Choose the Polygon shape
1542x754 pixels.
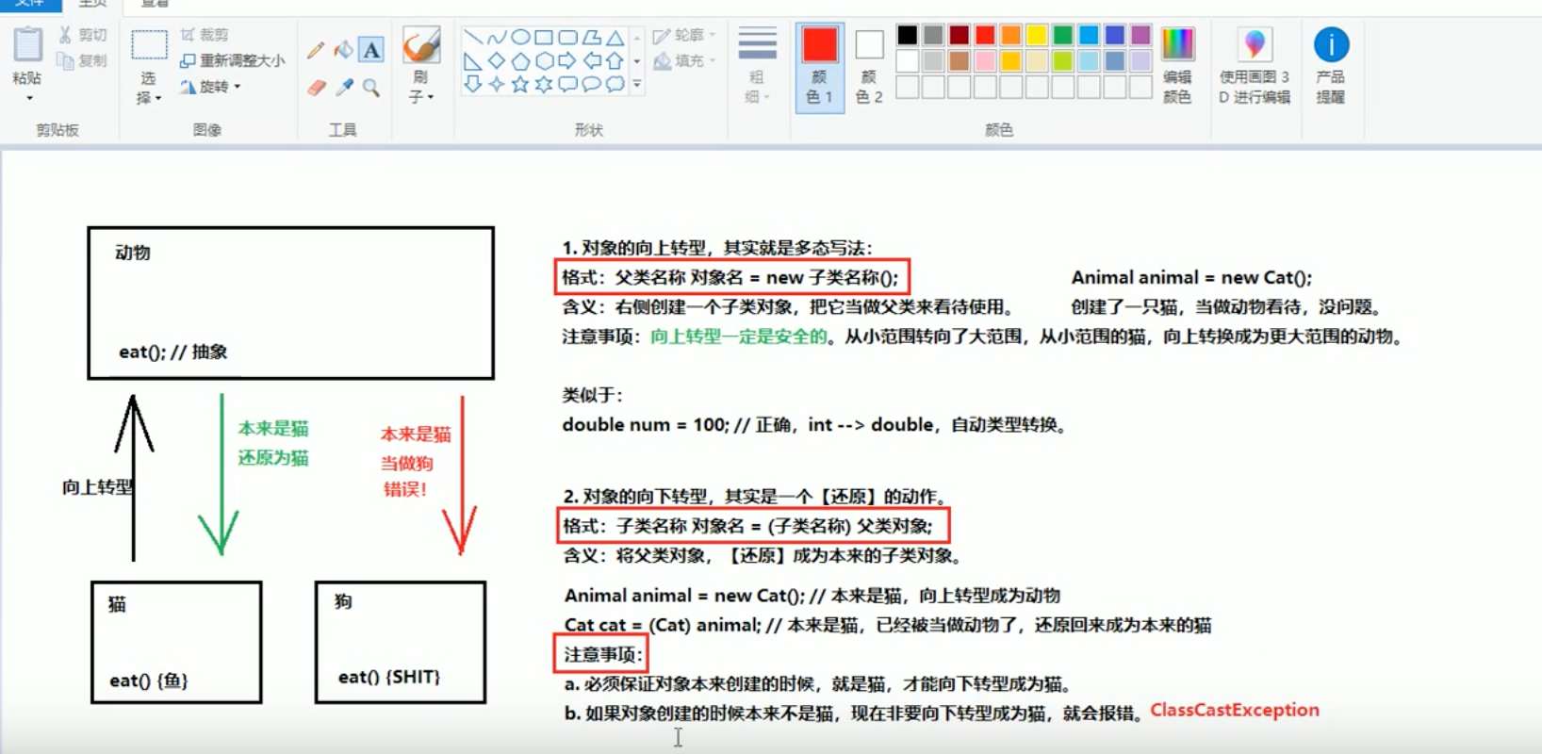591,38
